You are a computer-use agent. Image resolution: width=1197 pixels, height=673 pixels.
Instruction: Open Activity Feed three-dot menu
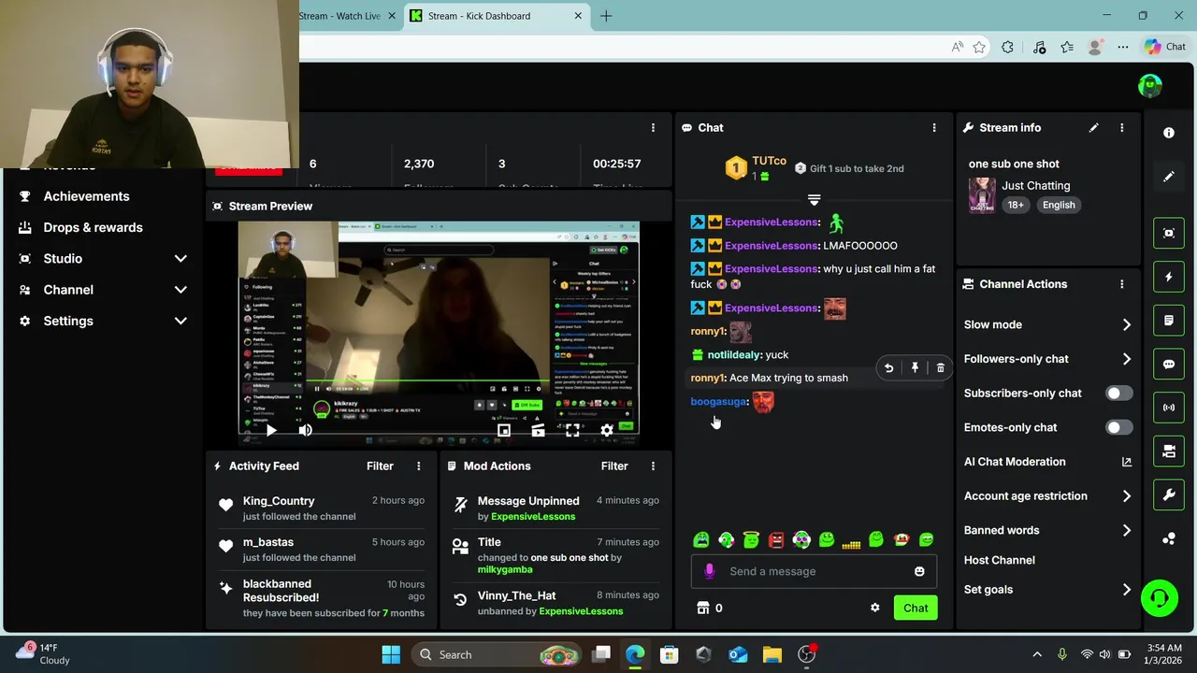[x=418, y=465]
